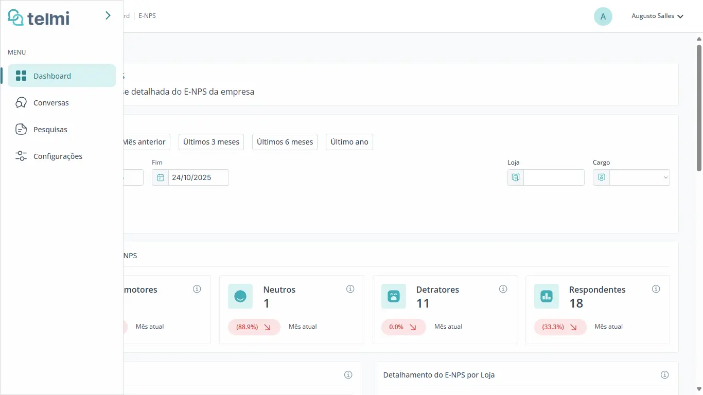Click the user avatar circle with letter A

click(603, 16)
